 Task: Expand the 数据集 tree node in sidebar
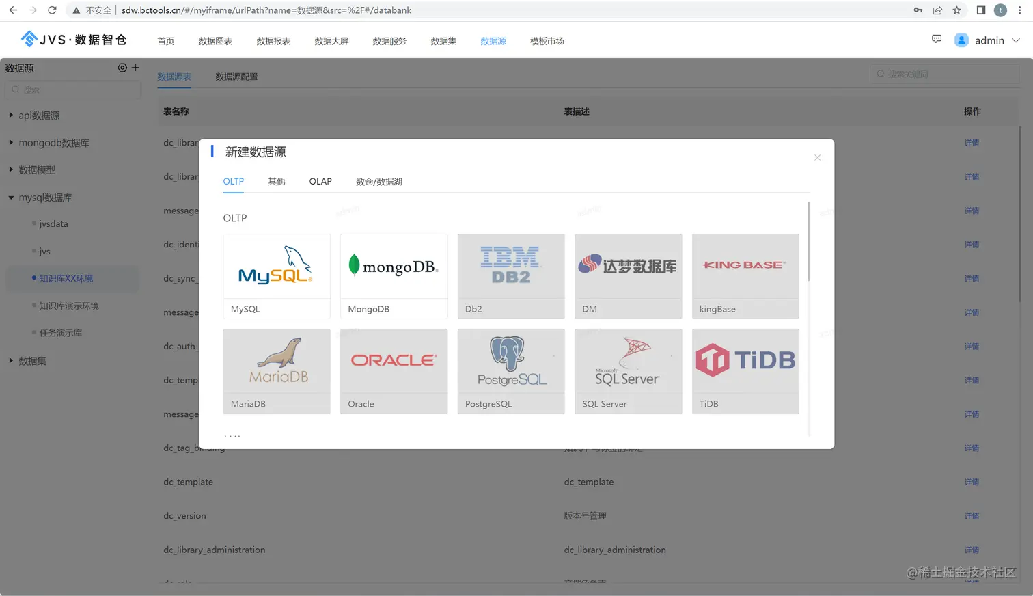[x=11, y=360]
